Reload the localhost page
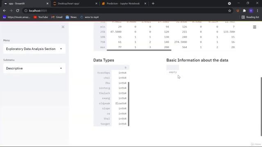Screen dimensions: 262x147 pyautogui.click(x=18, y=11)
